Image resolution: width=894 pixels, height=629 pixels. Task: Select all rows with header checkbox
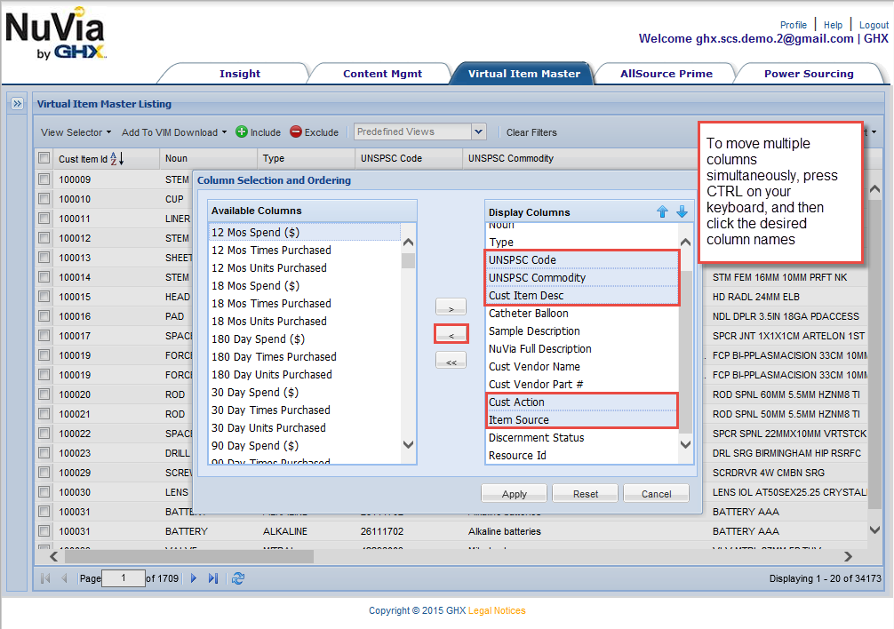click(44, 158)
